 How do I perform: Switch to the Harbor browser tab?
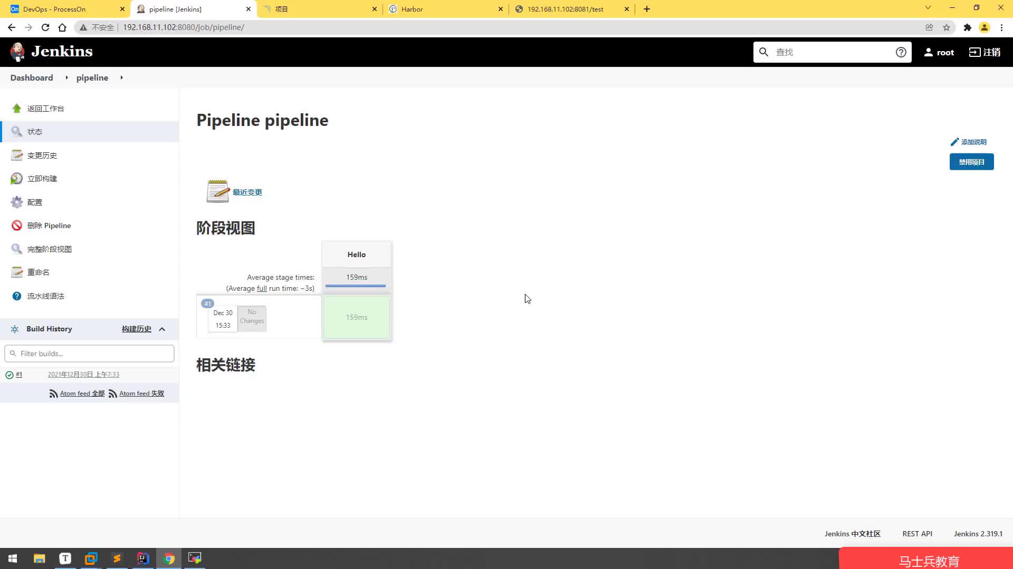446,9
